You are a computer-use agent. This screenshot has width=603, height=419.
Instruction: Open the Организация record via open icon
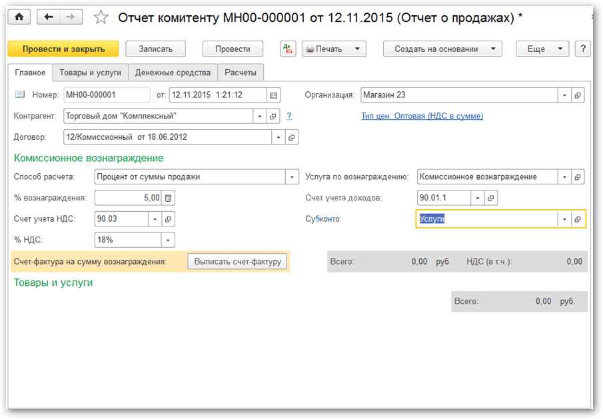(578, 95)
